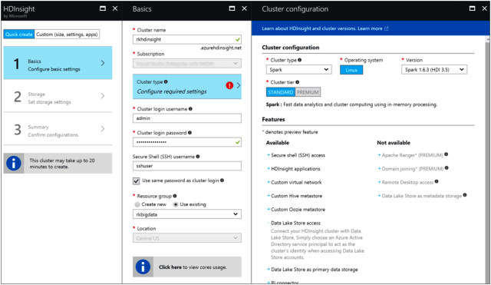Click Cluster type info icon in configuration blade
Viewport: 491px width, 285px height.
(300, 60)
